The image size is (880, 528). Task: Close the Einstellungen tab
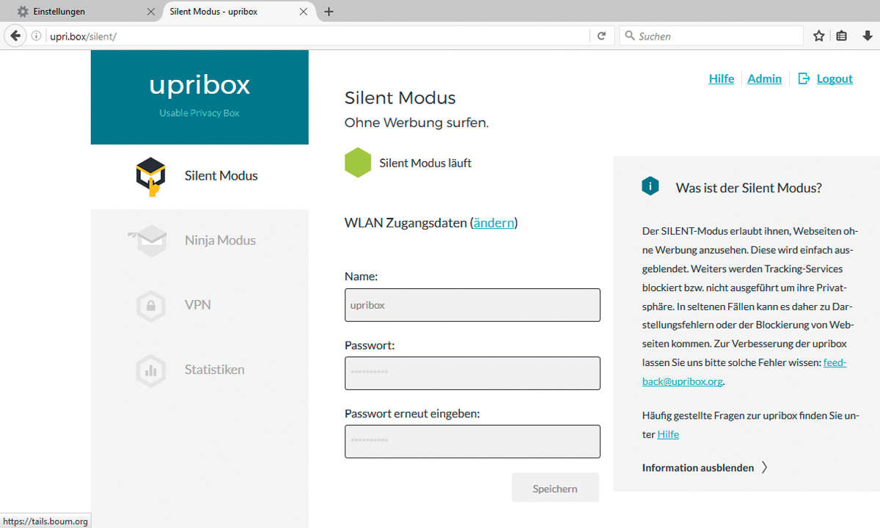pyautogui.click(x=151, y=12)
